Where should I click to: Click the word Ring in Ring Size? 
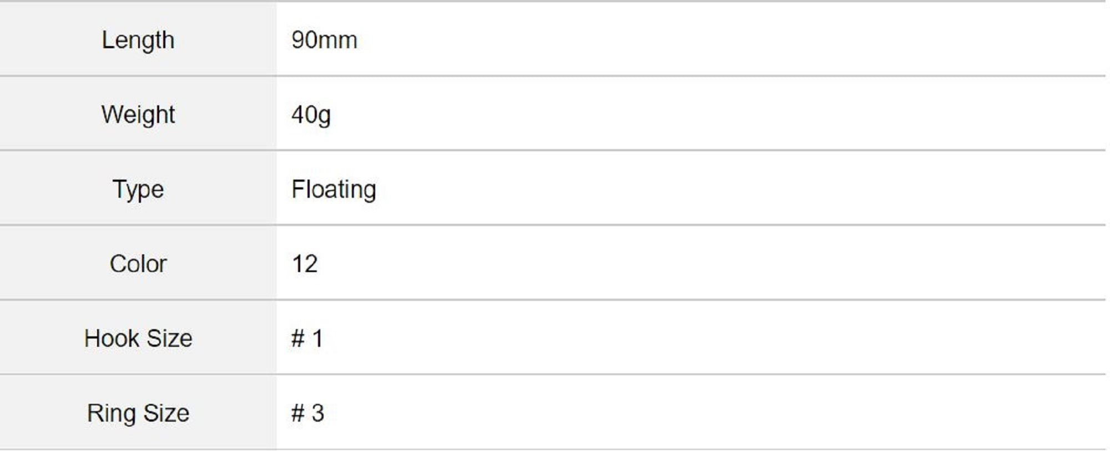tap(111, 413)
